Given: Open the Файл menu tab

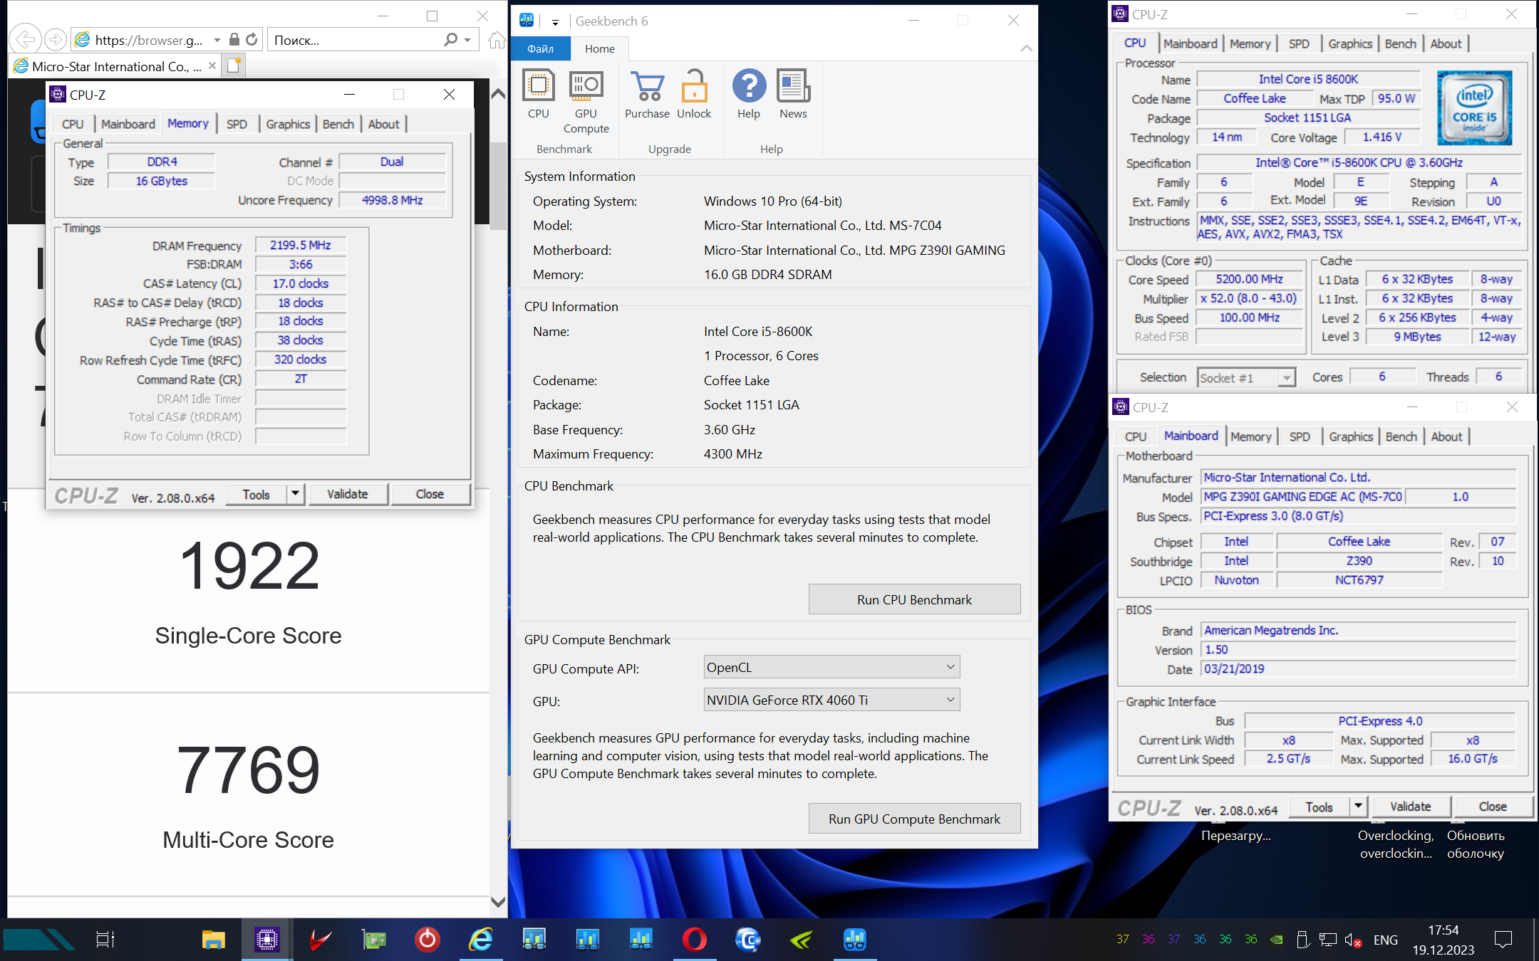Looking at the screenshot, I should [x=541, y=48].
